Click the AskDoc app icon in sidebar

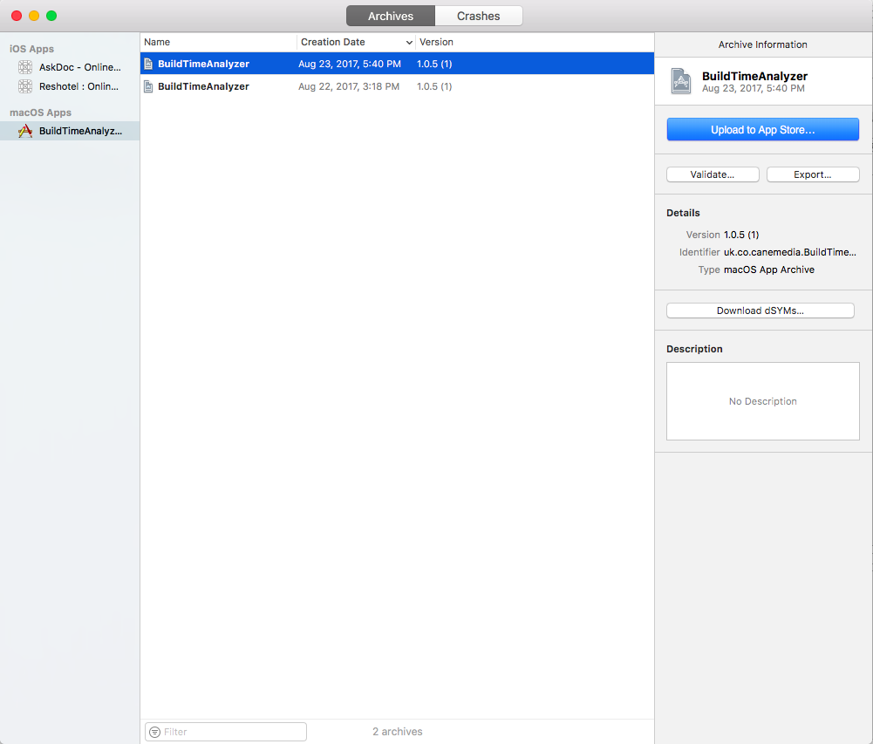[x=25, y=67]
